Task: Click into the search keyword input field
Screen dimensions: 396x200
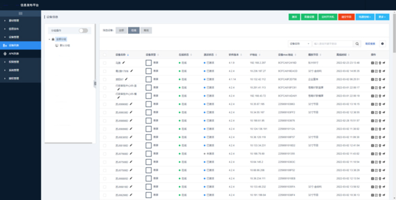Action: (x=332, y=44)
